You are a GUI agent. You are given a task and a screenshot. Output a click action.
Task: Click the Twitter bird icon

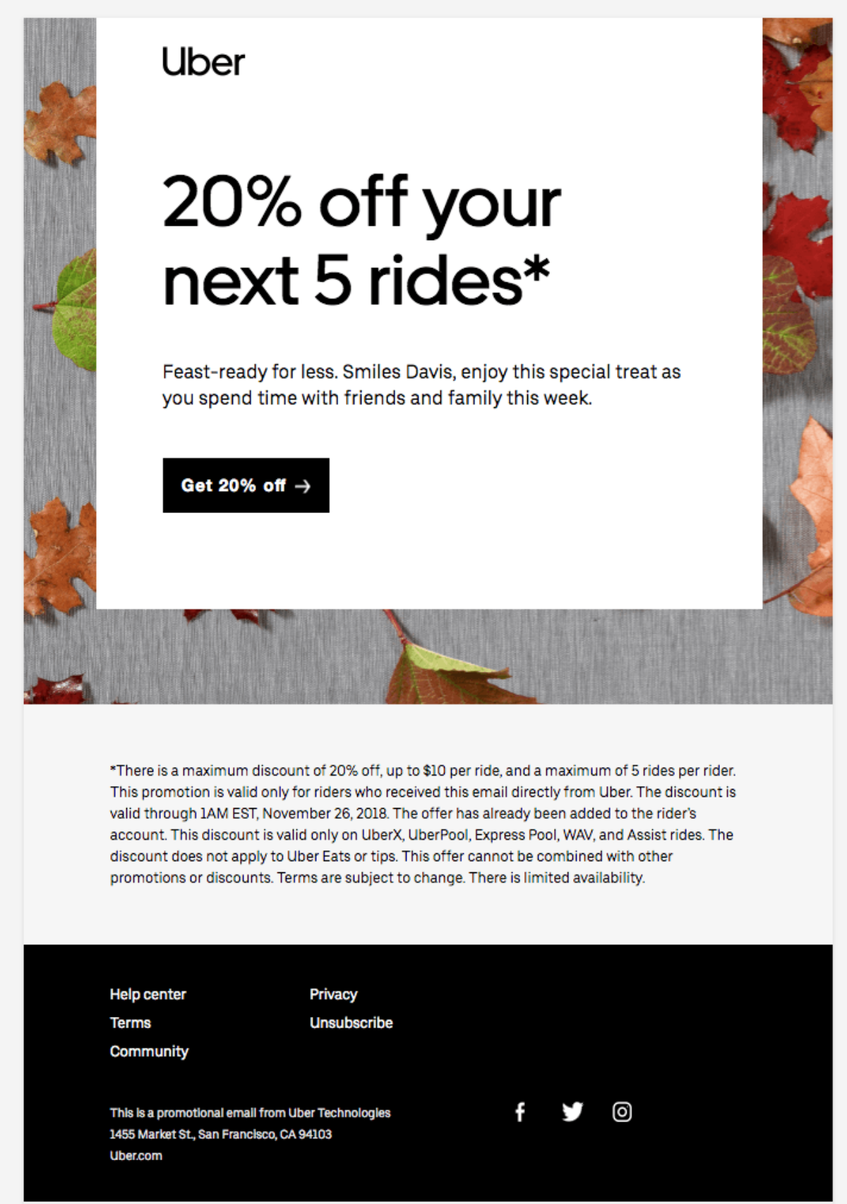[572, 1109]
